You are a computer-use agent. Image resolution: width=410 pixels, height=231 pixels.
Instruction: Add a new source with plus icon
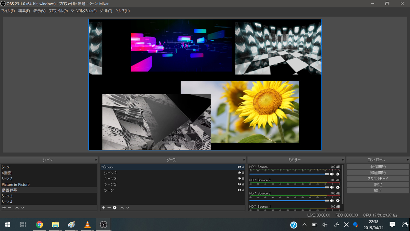tap(104, 208)
